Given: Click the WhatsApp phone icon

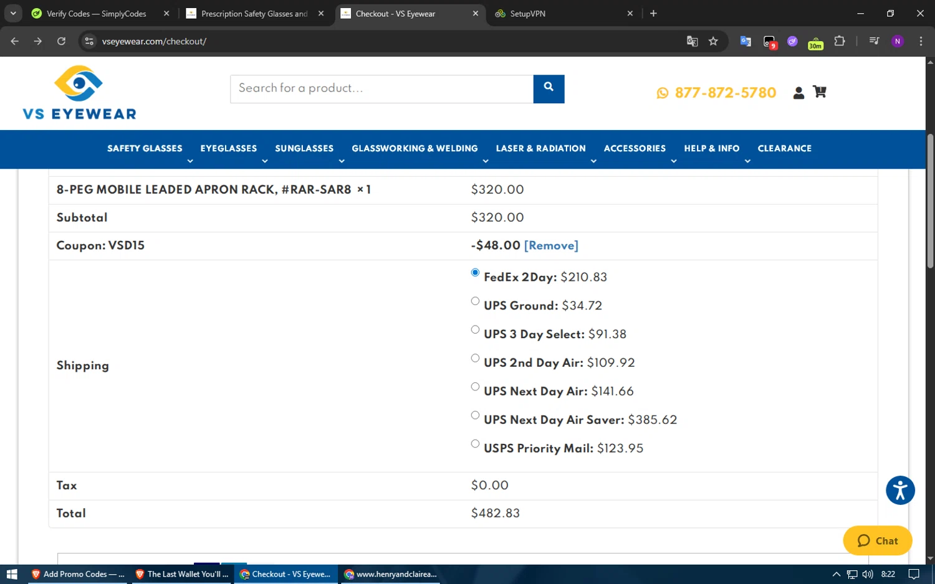Looking at the screenshot, I should (663, 93).
